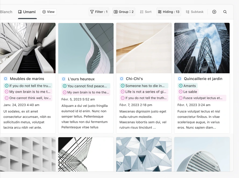This screenshot has width=239, height=178.
Task: Click the 'Maecenas dignissim justo eget' description
Action: (143, 119)
